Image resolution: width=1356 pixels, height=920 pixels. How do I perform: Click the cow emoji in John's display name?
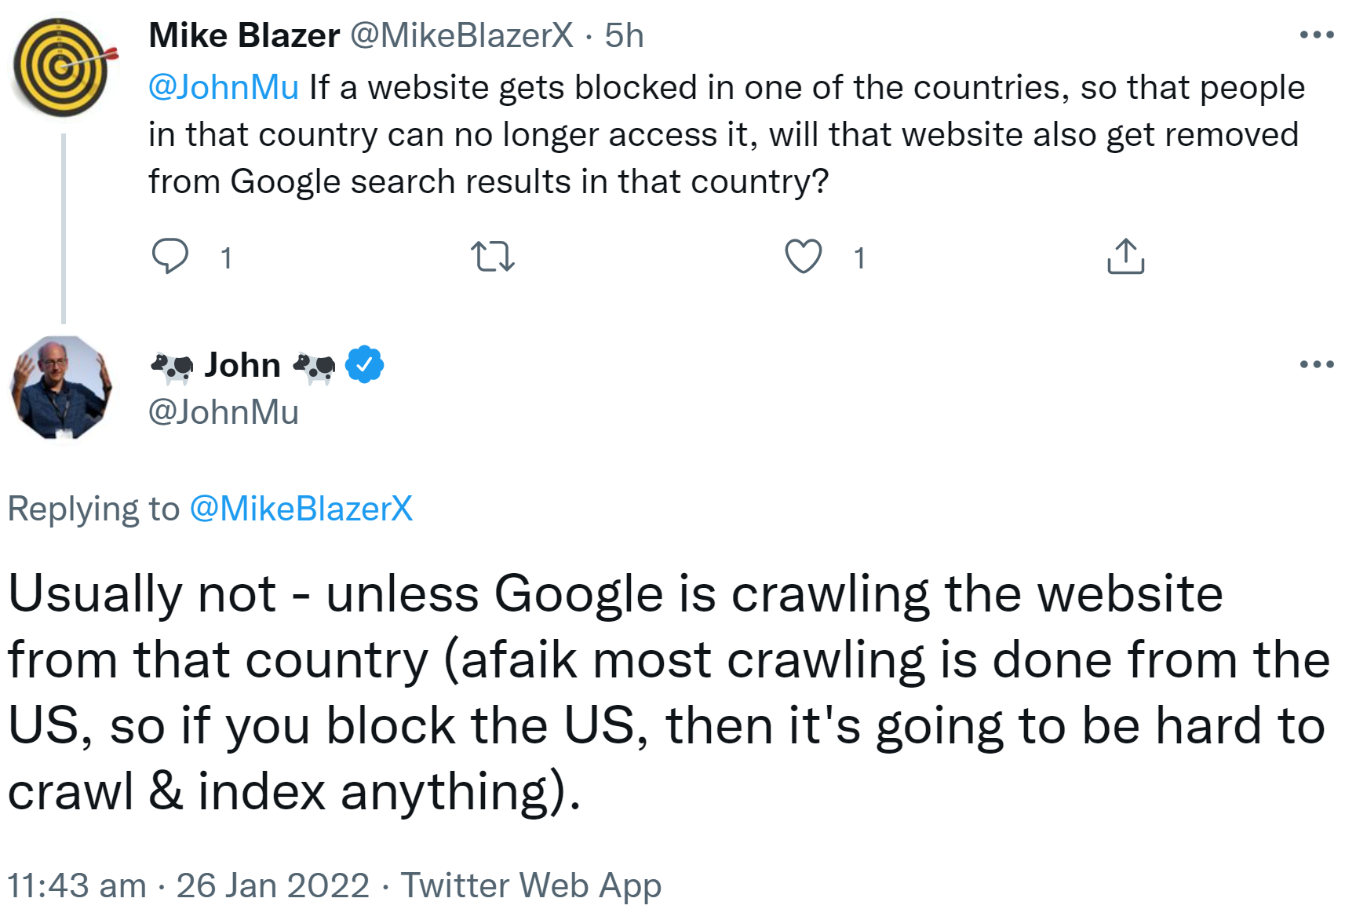coord(172,365)
